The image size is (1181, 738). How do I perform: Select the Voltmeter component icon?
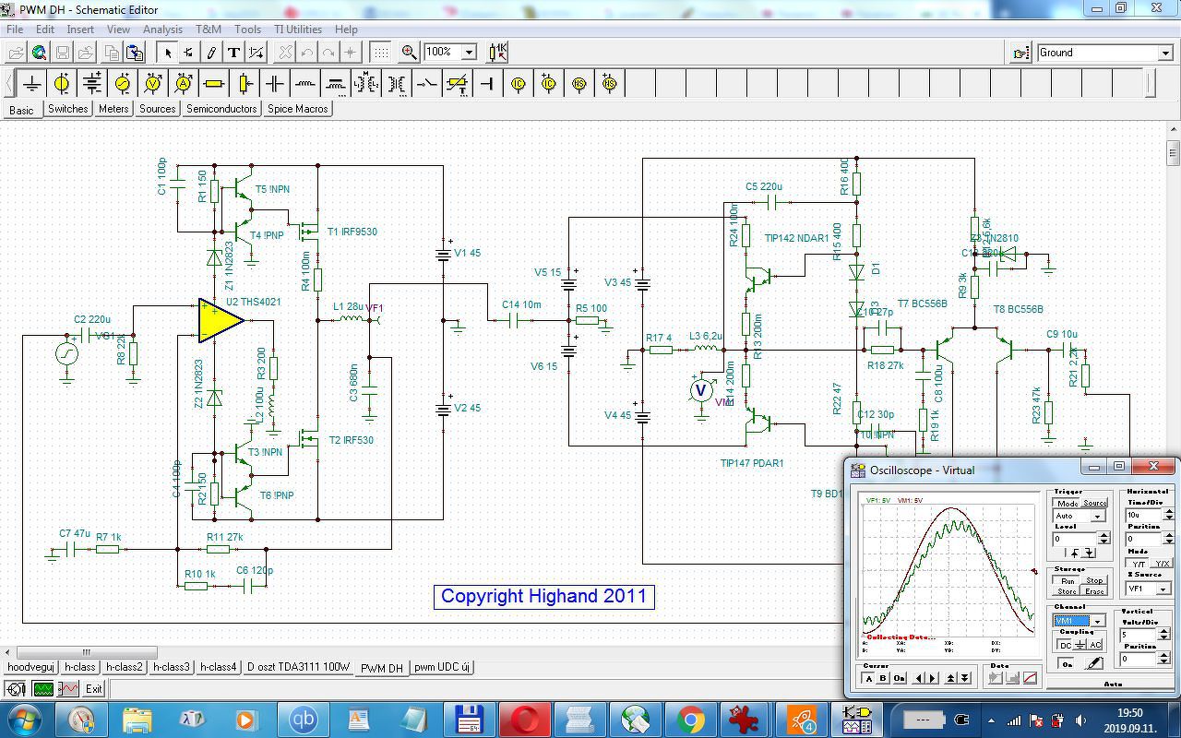click(x=153, y=84)
